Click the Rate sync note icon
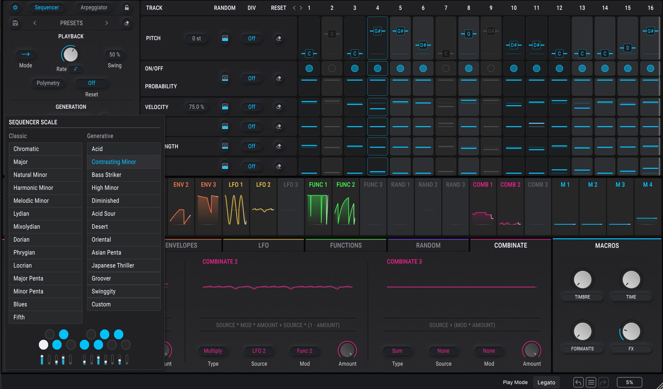Viewport: 663px width, 389px height. (76, 69)
